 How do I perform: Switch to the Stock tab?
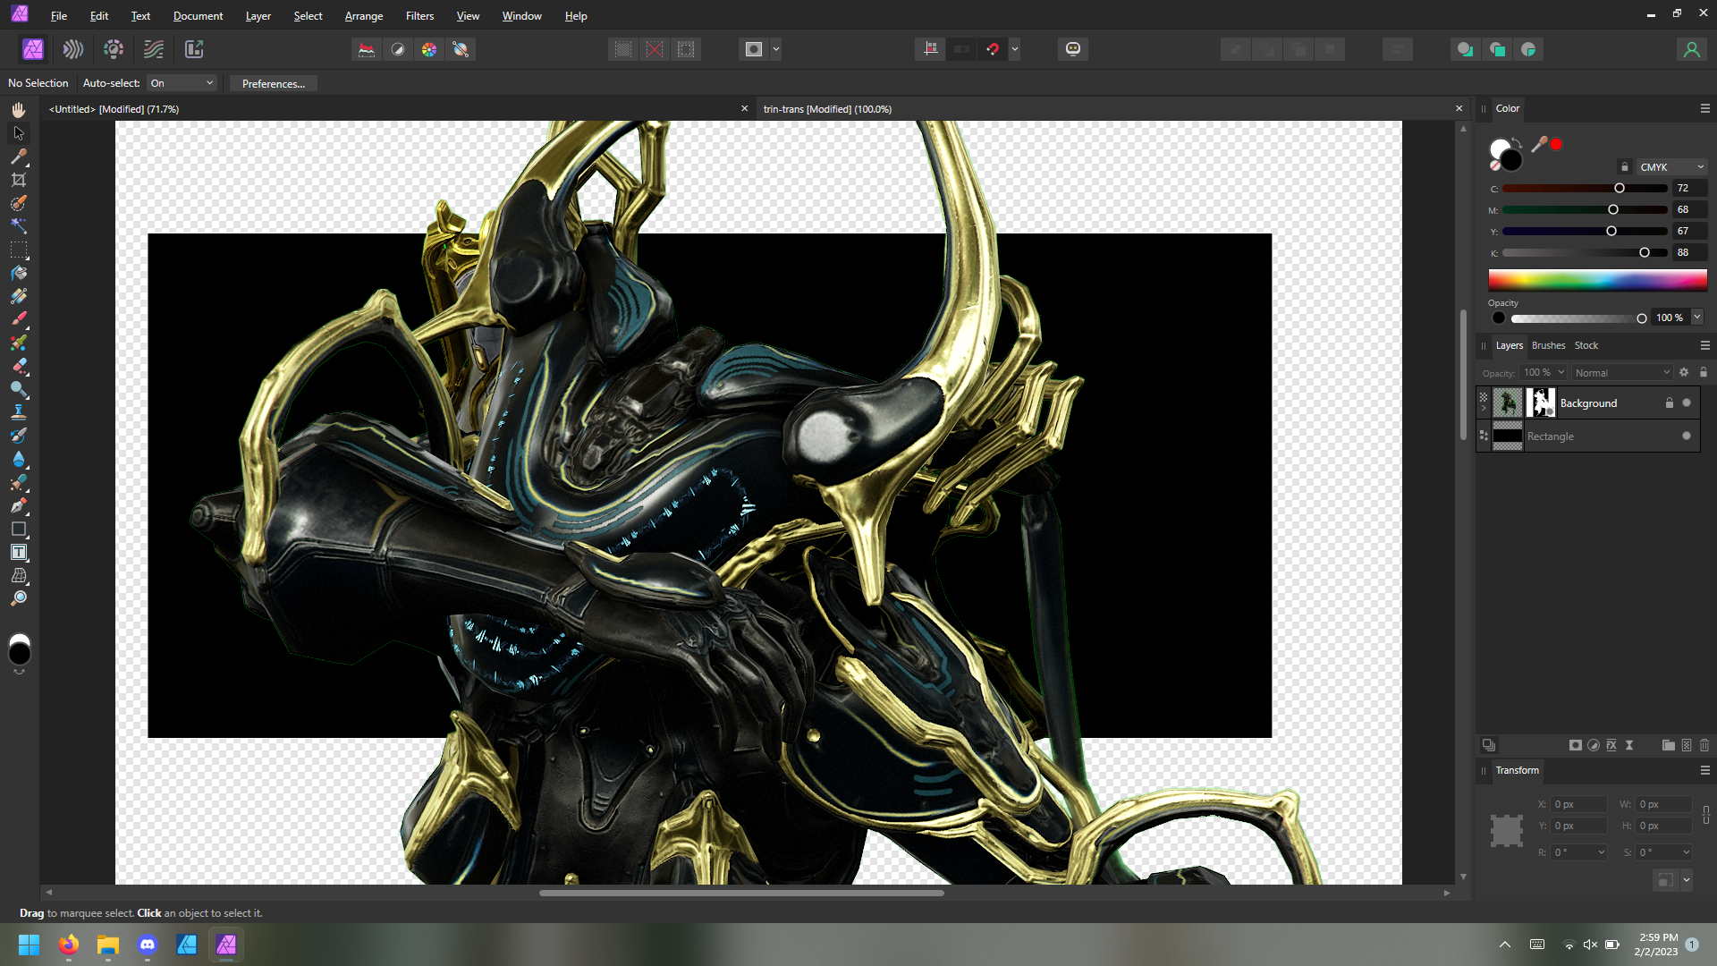click(x=1586, y=345)
